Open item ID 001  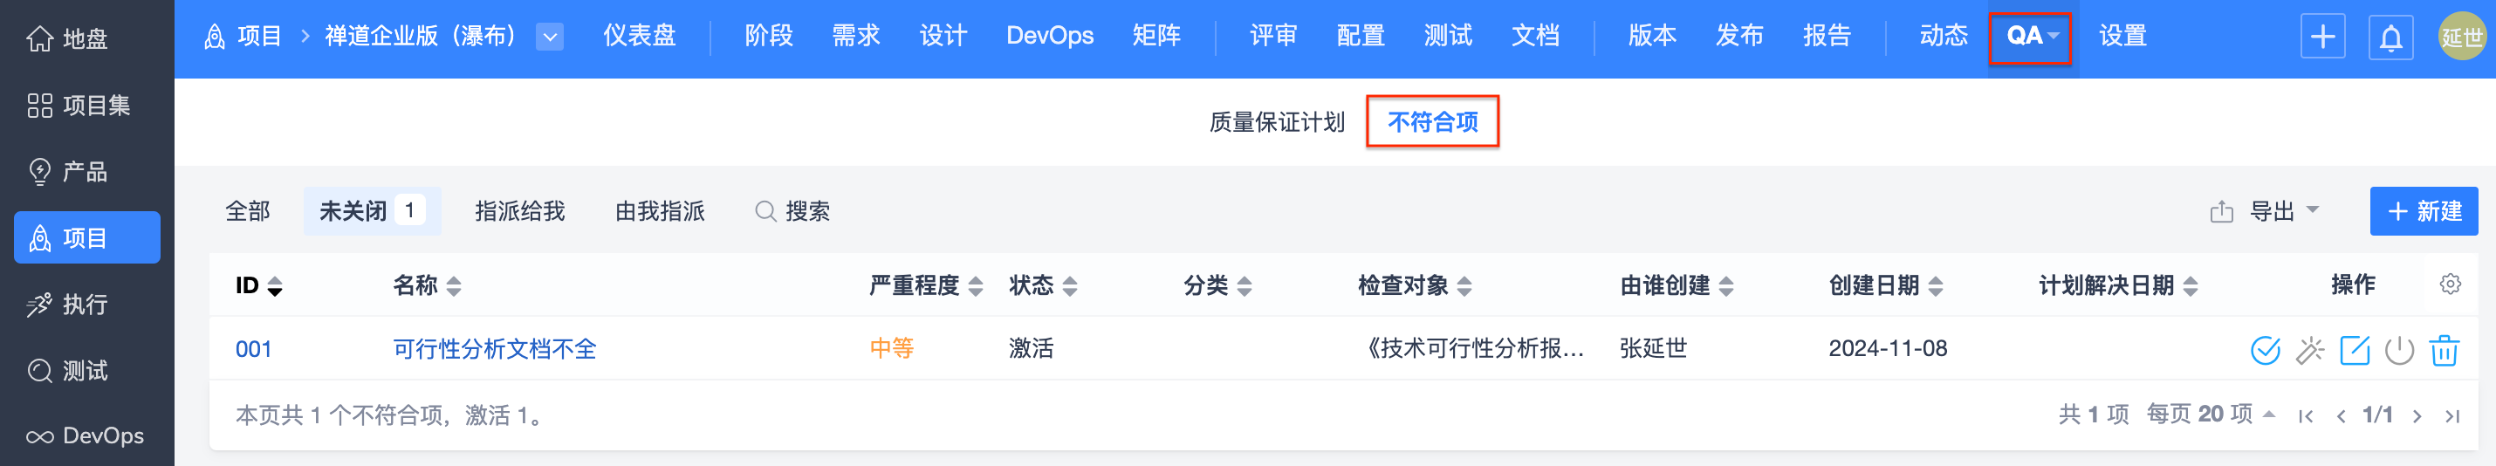[254, 349]
